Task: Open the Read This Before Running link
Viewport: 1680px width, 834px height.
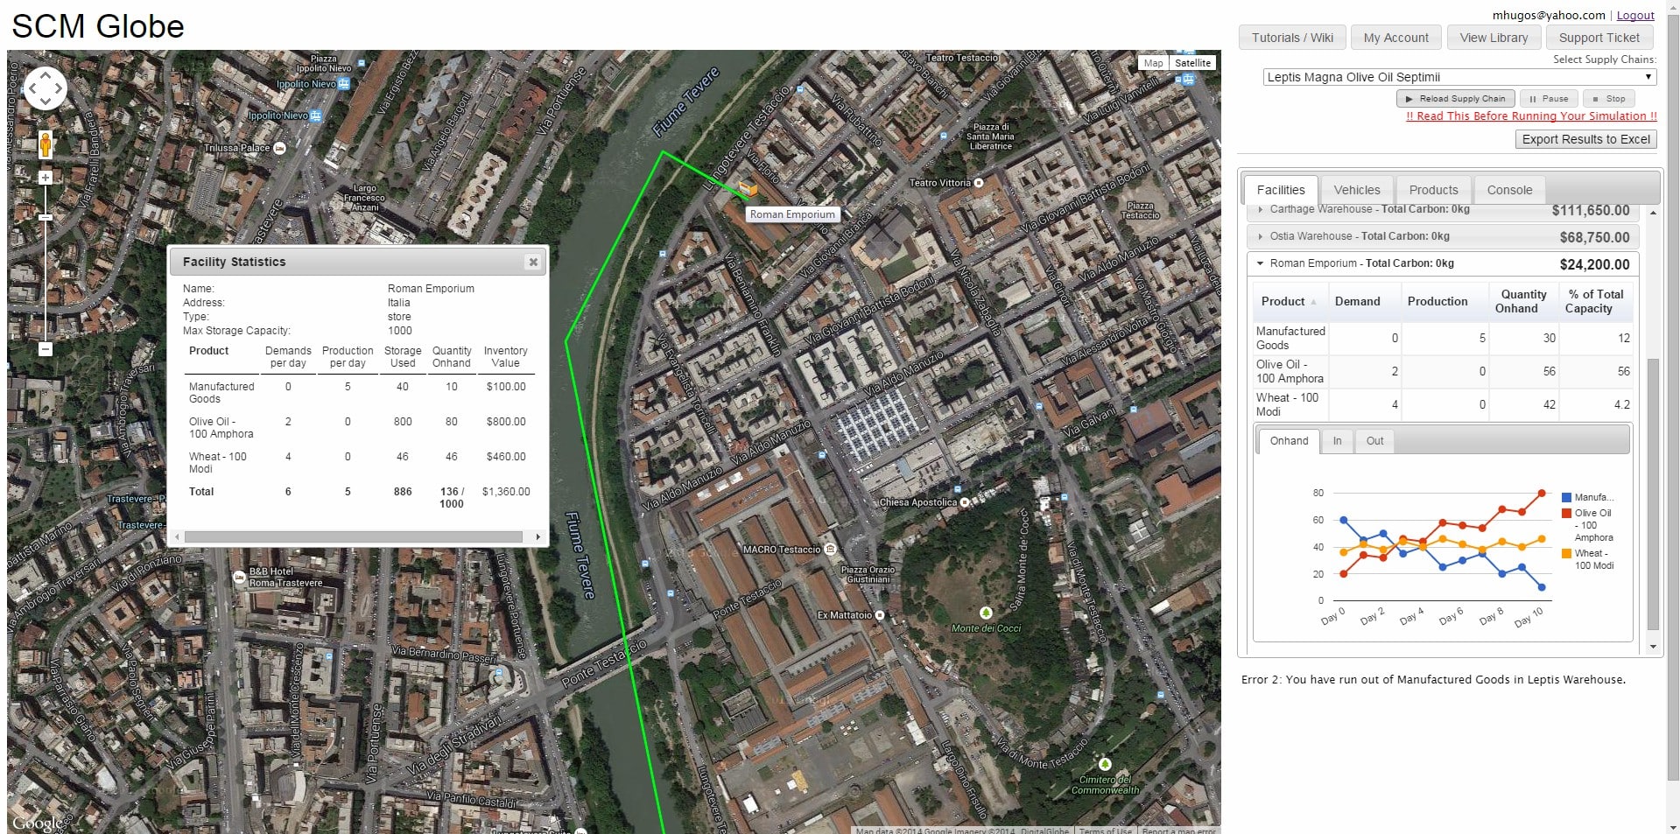Action: pos(1530,116)
